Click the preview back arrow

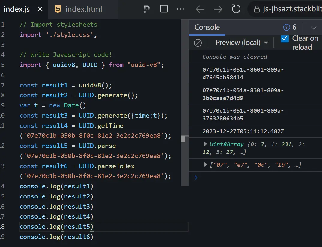coord(200,9)
